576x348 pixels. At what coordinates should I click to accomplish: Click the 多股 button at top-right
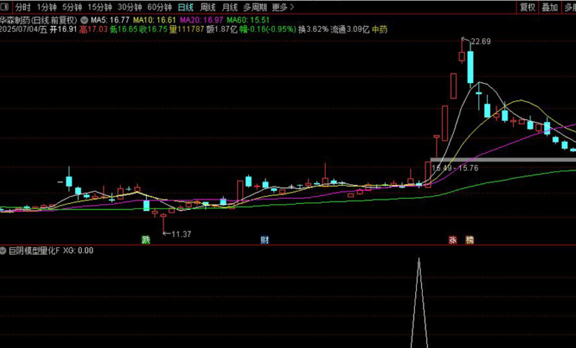(571, 7)
